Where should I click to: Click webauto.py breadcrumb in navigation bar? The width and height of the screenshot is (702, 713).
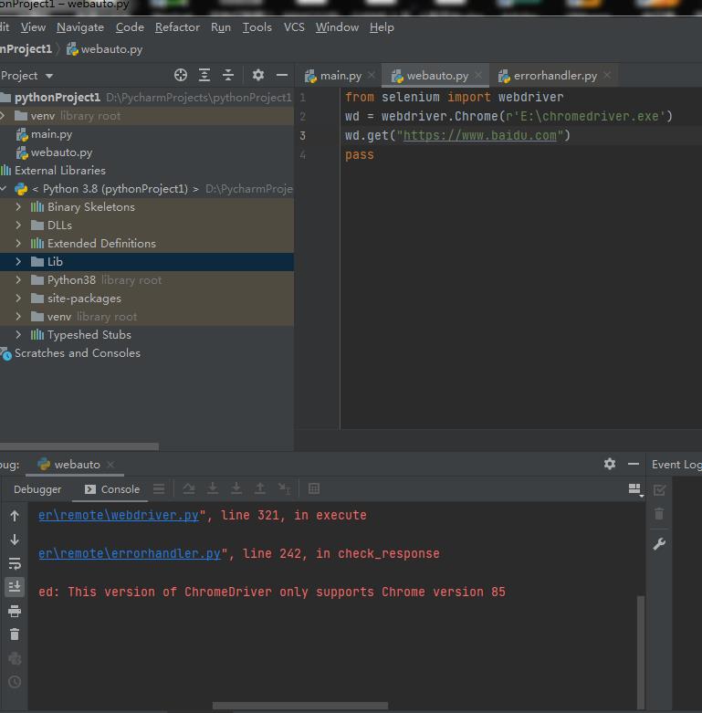[x=105, y=49]
